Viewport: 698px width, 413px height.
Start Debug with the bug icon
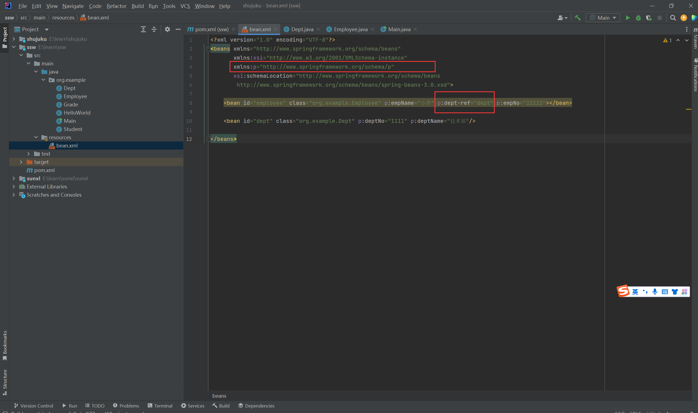[x=638, y=18]
